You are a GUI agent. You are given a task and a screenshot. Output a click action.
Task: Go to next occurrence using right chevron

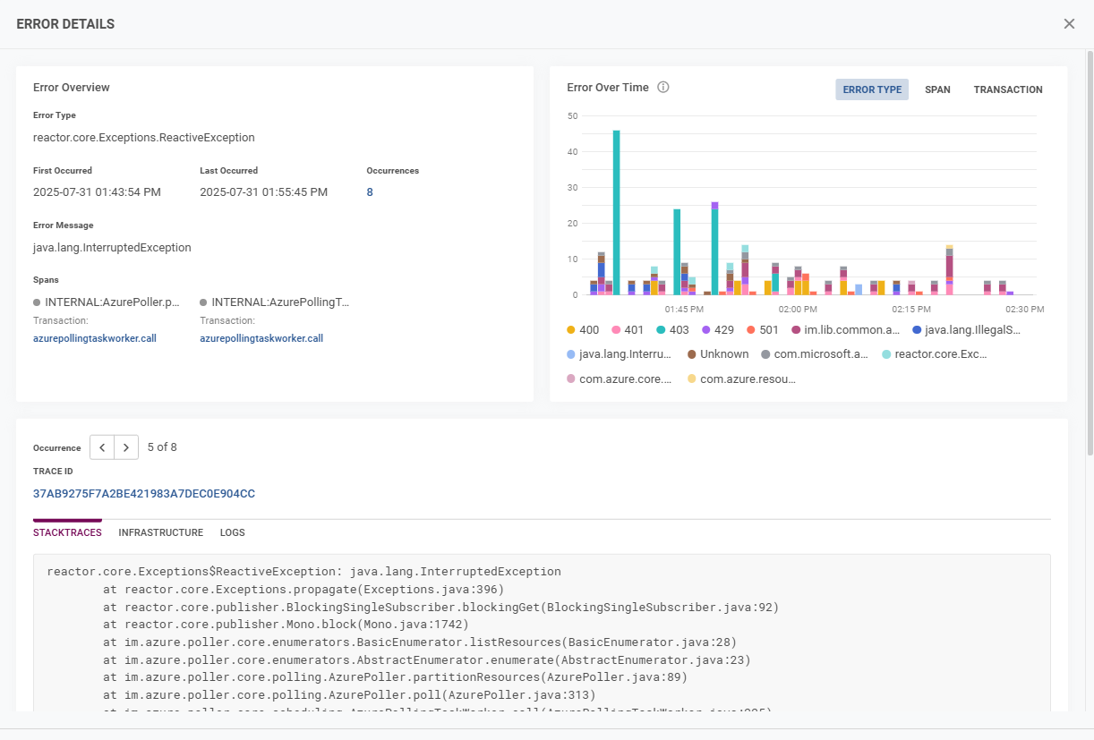(126, 447)
